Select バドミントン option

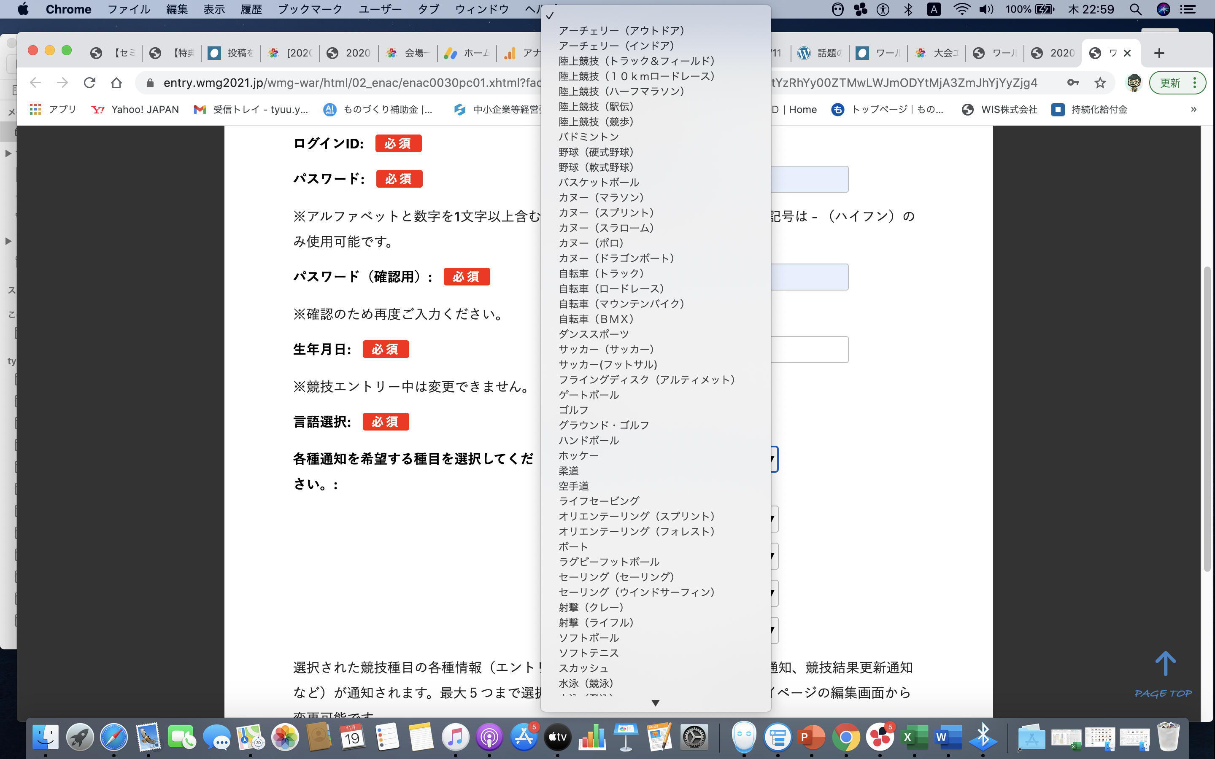coord(656,137)
